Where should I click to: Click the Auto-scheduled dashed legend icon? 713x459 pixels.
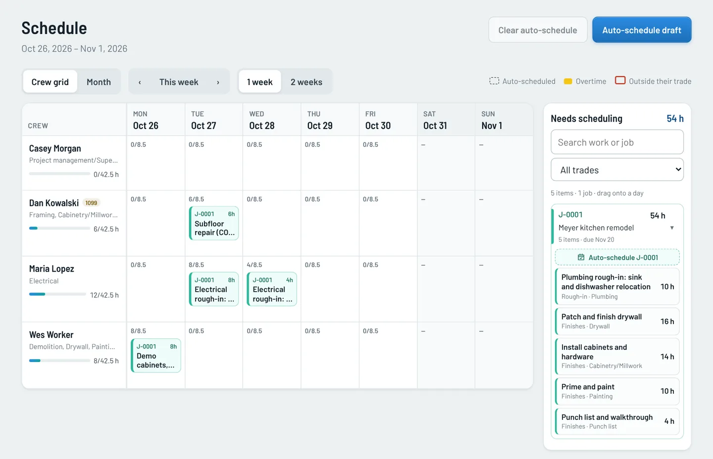point(494,81)
